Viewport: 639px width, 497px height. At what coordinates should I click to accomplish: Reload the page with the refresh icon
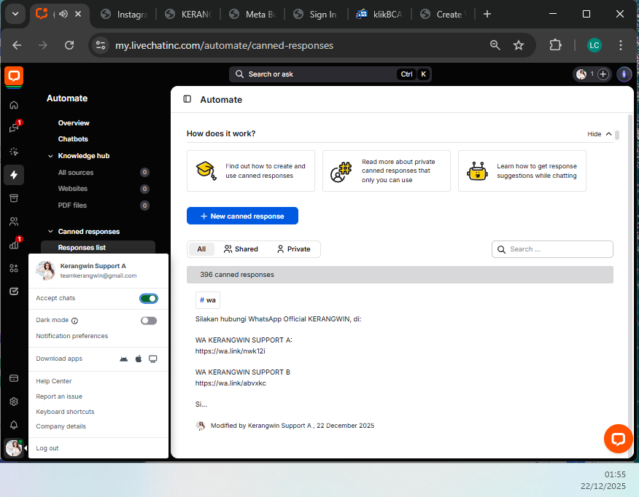point(69,45)
